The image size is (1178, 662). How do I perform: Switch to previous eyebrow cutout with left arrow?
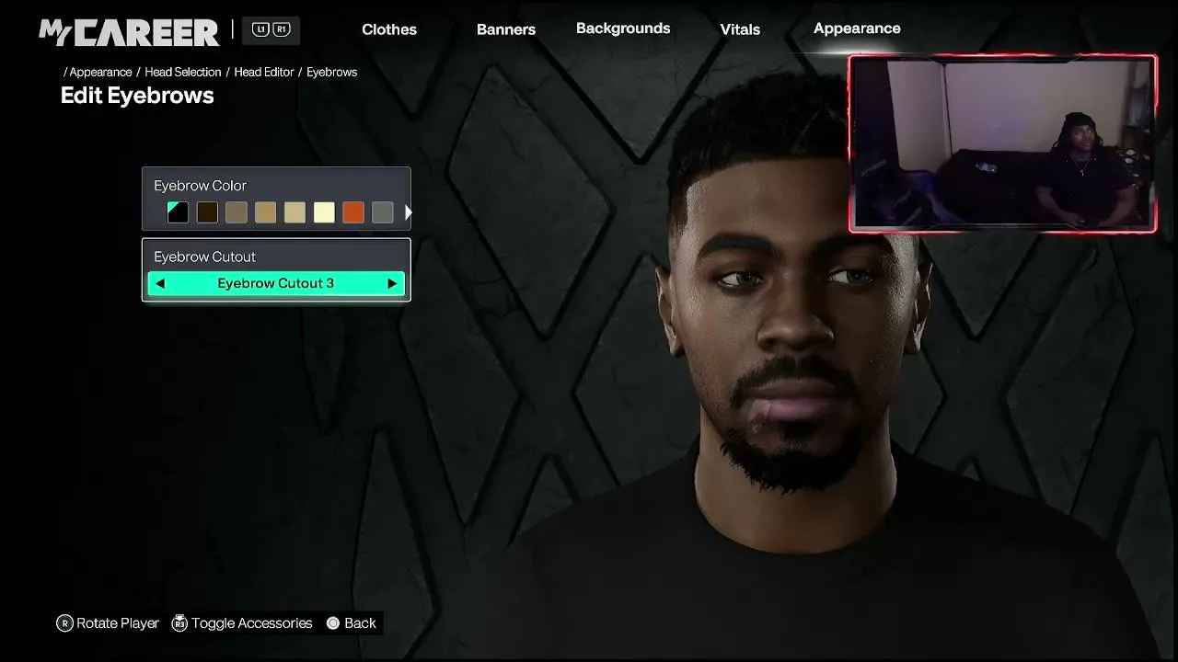point(160,283)
